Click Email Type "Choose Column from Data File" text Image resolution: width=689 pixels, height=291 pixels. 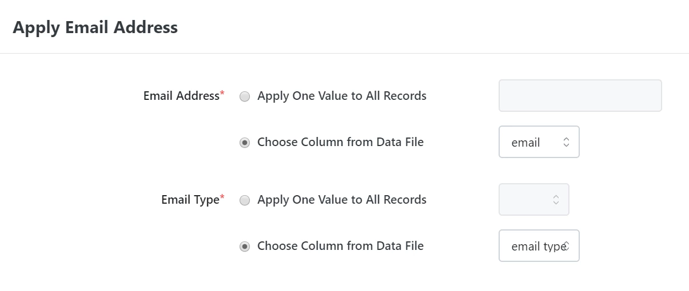tap(340, 246)
